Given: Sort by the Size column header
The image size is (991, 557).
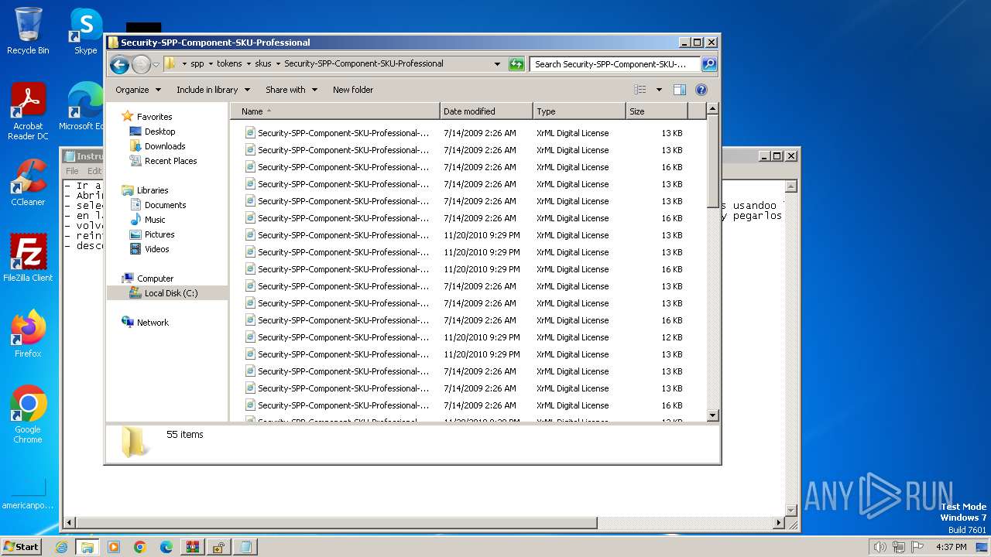Looking at the screenshot, I should (x=657, y=111).
